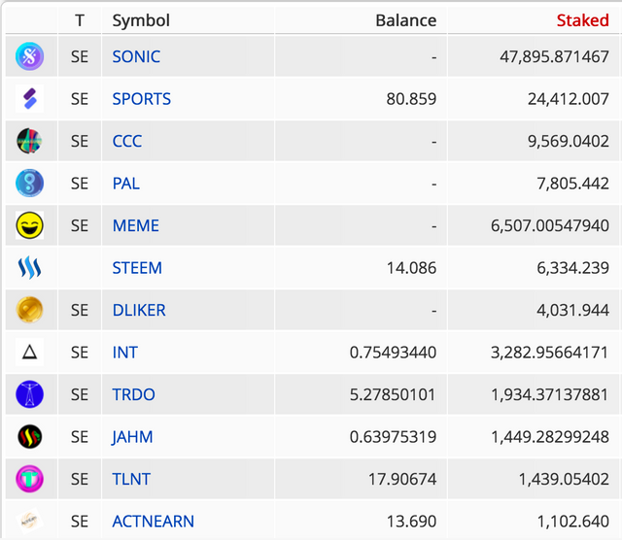Image resolution: width=622 pixels, height=540 pixels.
Task: Sort by the Balance column header
Action: pyautogui.click(x=406, y=20)
